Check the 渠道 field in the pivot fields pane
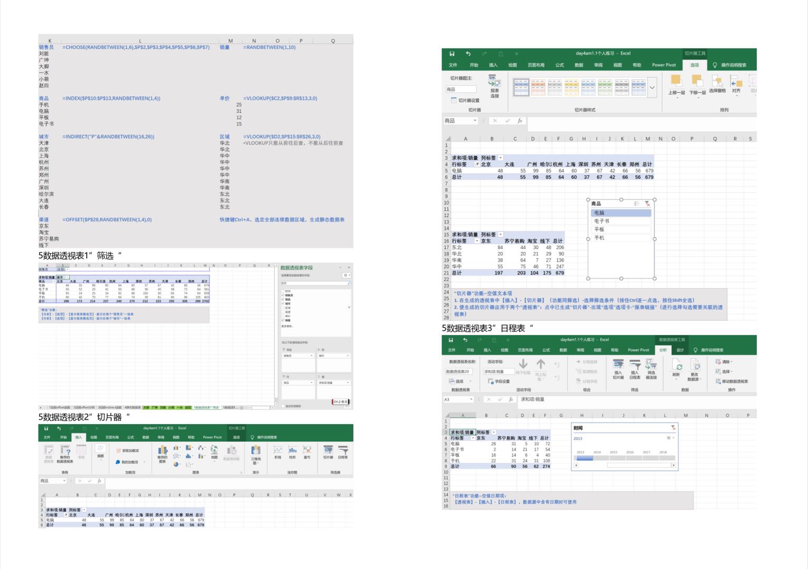Screen dimensions: 808x569 pos(283,312)
